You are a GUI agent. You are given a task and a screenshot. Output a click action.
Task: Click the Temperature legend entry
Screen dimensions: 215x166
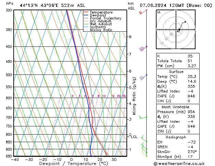point(101,12)
